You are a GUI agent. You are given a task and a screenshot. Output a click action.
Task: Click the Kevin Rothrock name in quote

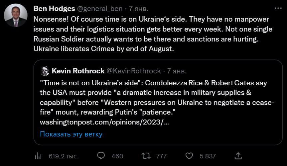pos(77,71)
